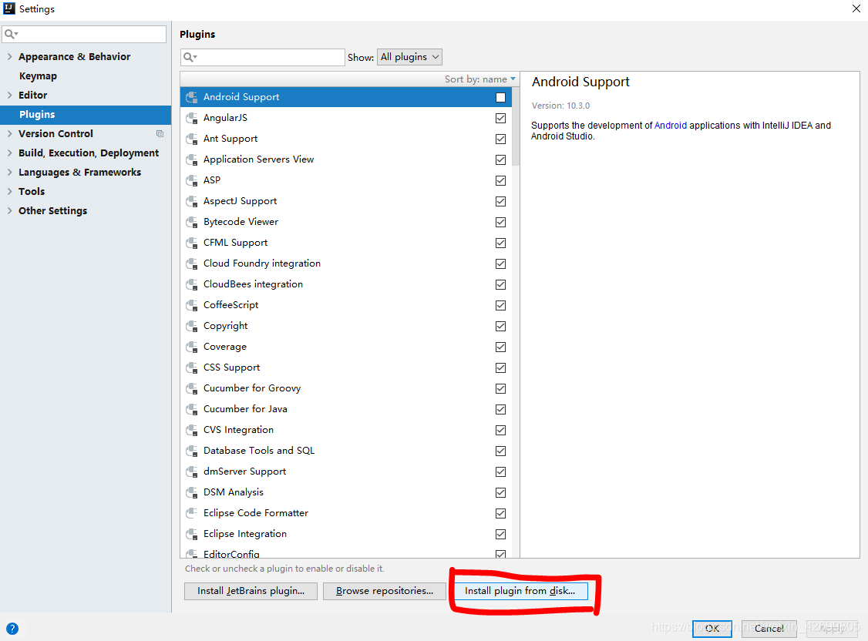Disable the Ant Support checkbox

pos(500,139)
